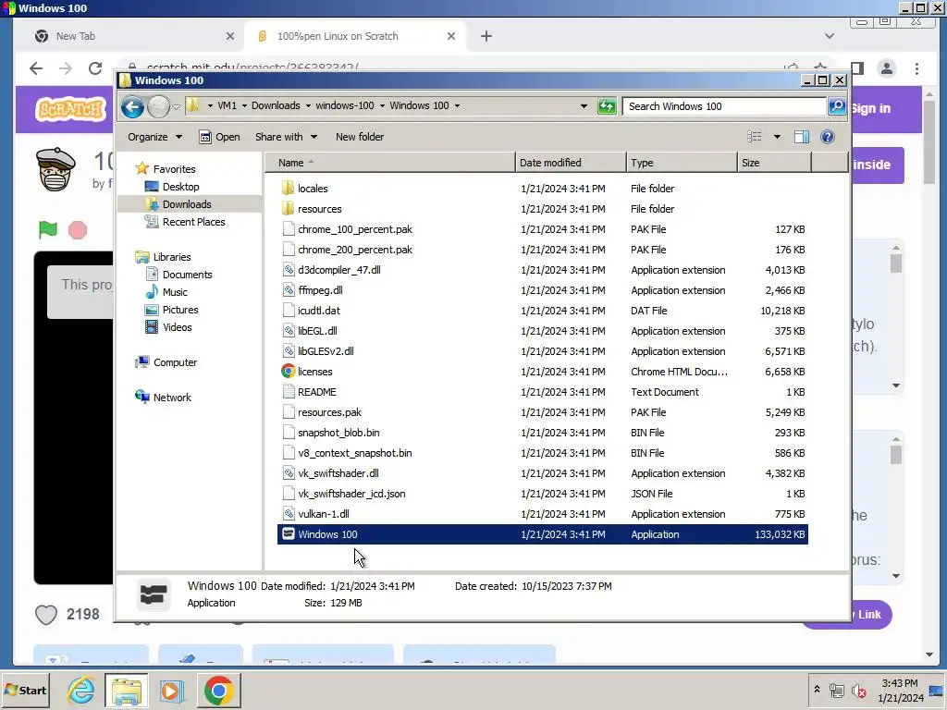Click the browser reload icon
This screenshot has width=947, height=710.
point(95,68)
